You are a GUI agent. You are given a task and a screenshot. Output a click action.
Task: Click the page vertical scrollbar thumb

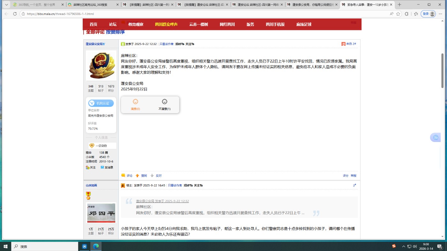click(442, 70)
